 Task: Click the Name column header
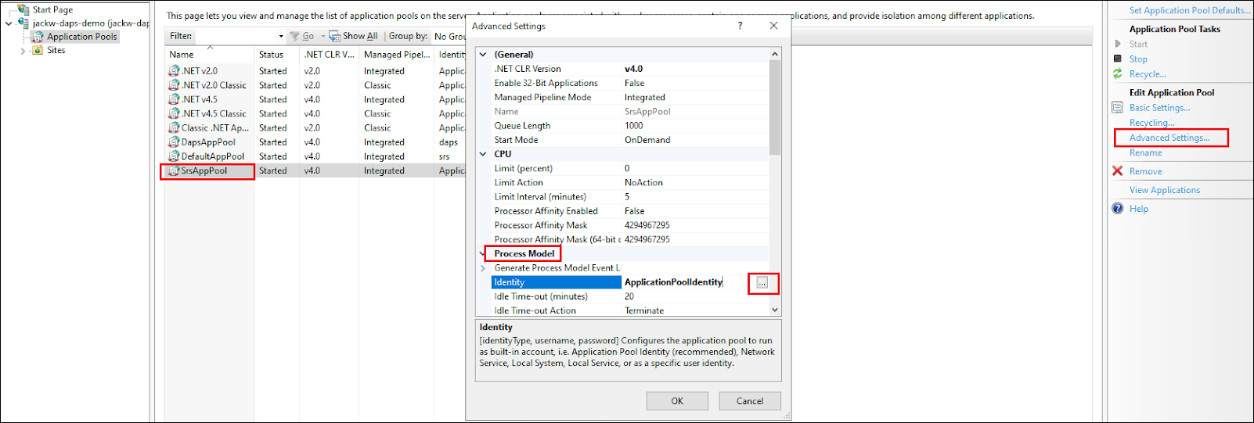point(210,55)
